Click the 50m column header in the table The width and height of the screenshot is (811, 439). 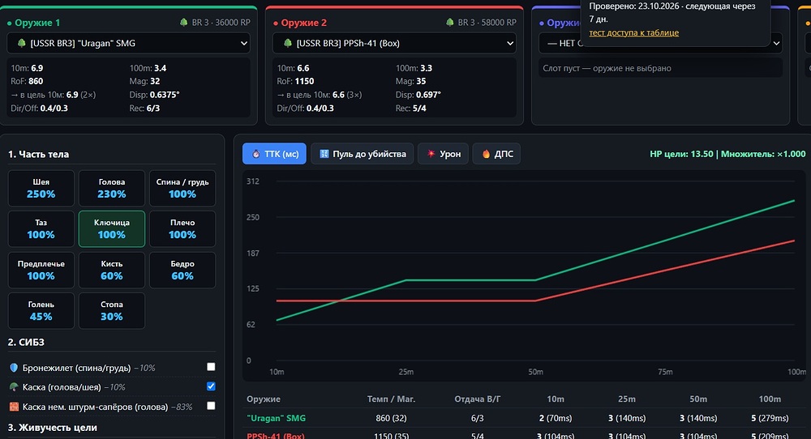click(x=698, y=399)
